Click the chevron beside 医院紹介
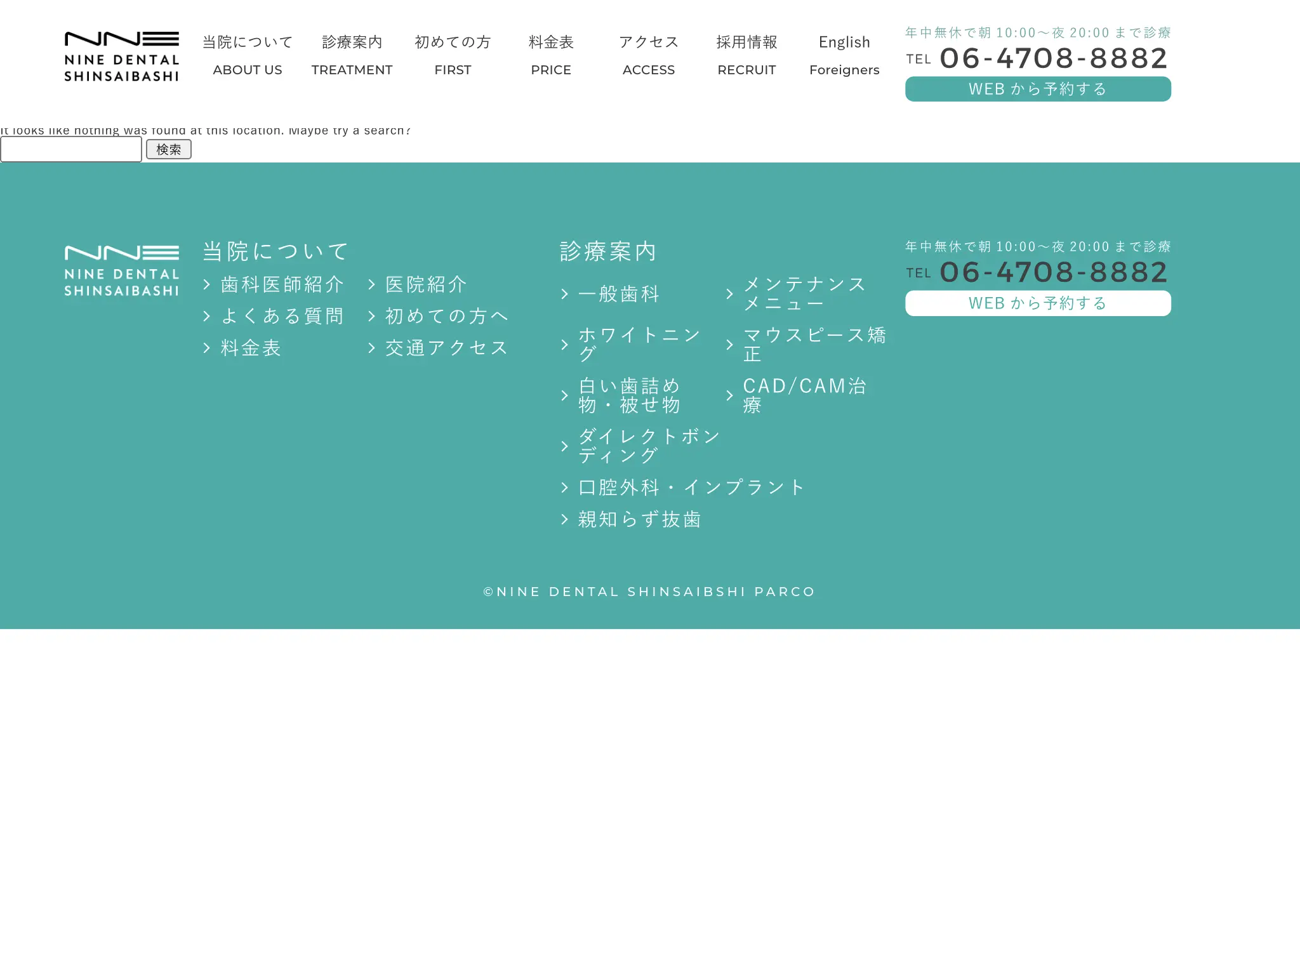Viewport: 1300px width, 975px height. coord(372,284)
